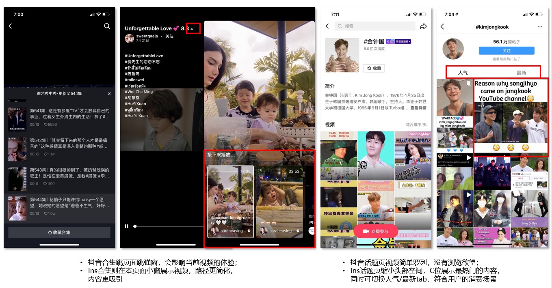
Task: Click 明星话题榜 badge
Action: pos(398,41)
